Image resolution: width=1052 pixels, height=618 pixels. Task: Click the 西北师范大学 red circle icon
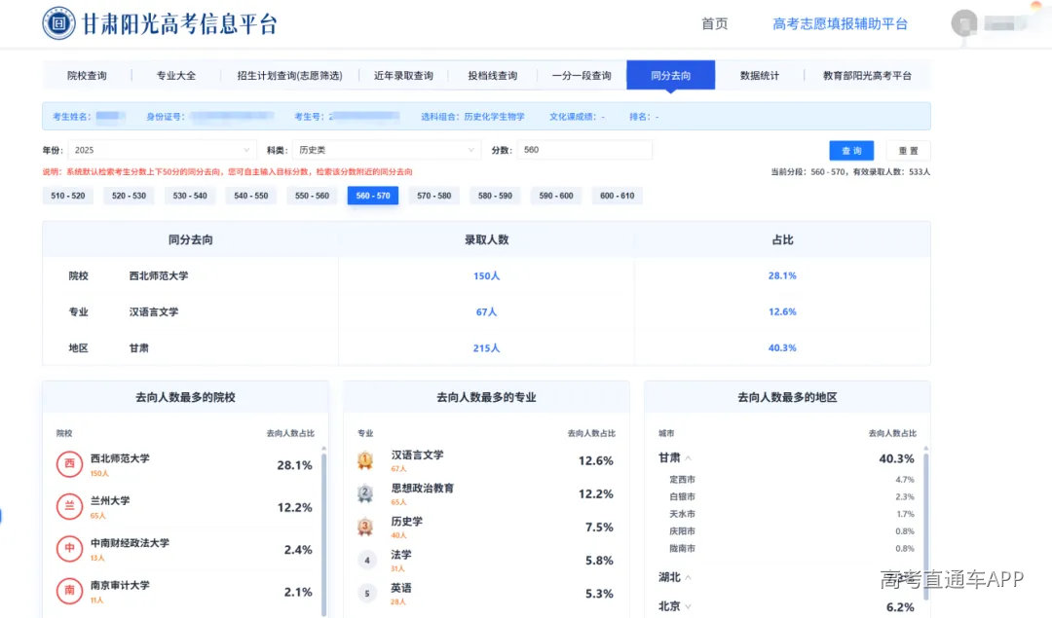69,464
